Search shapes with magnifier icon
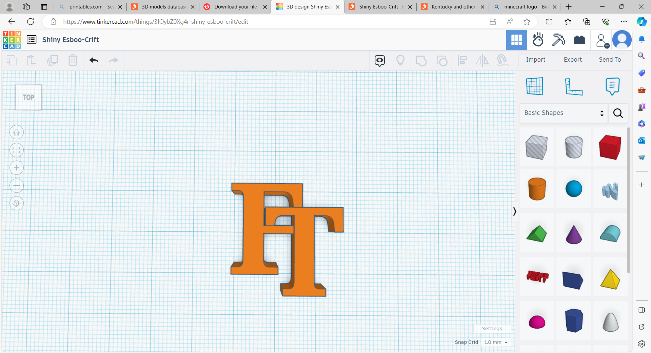 (x=618, y=113)
